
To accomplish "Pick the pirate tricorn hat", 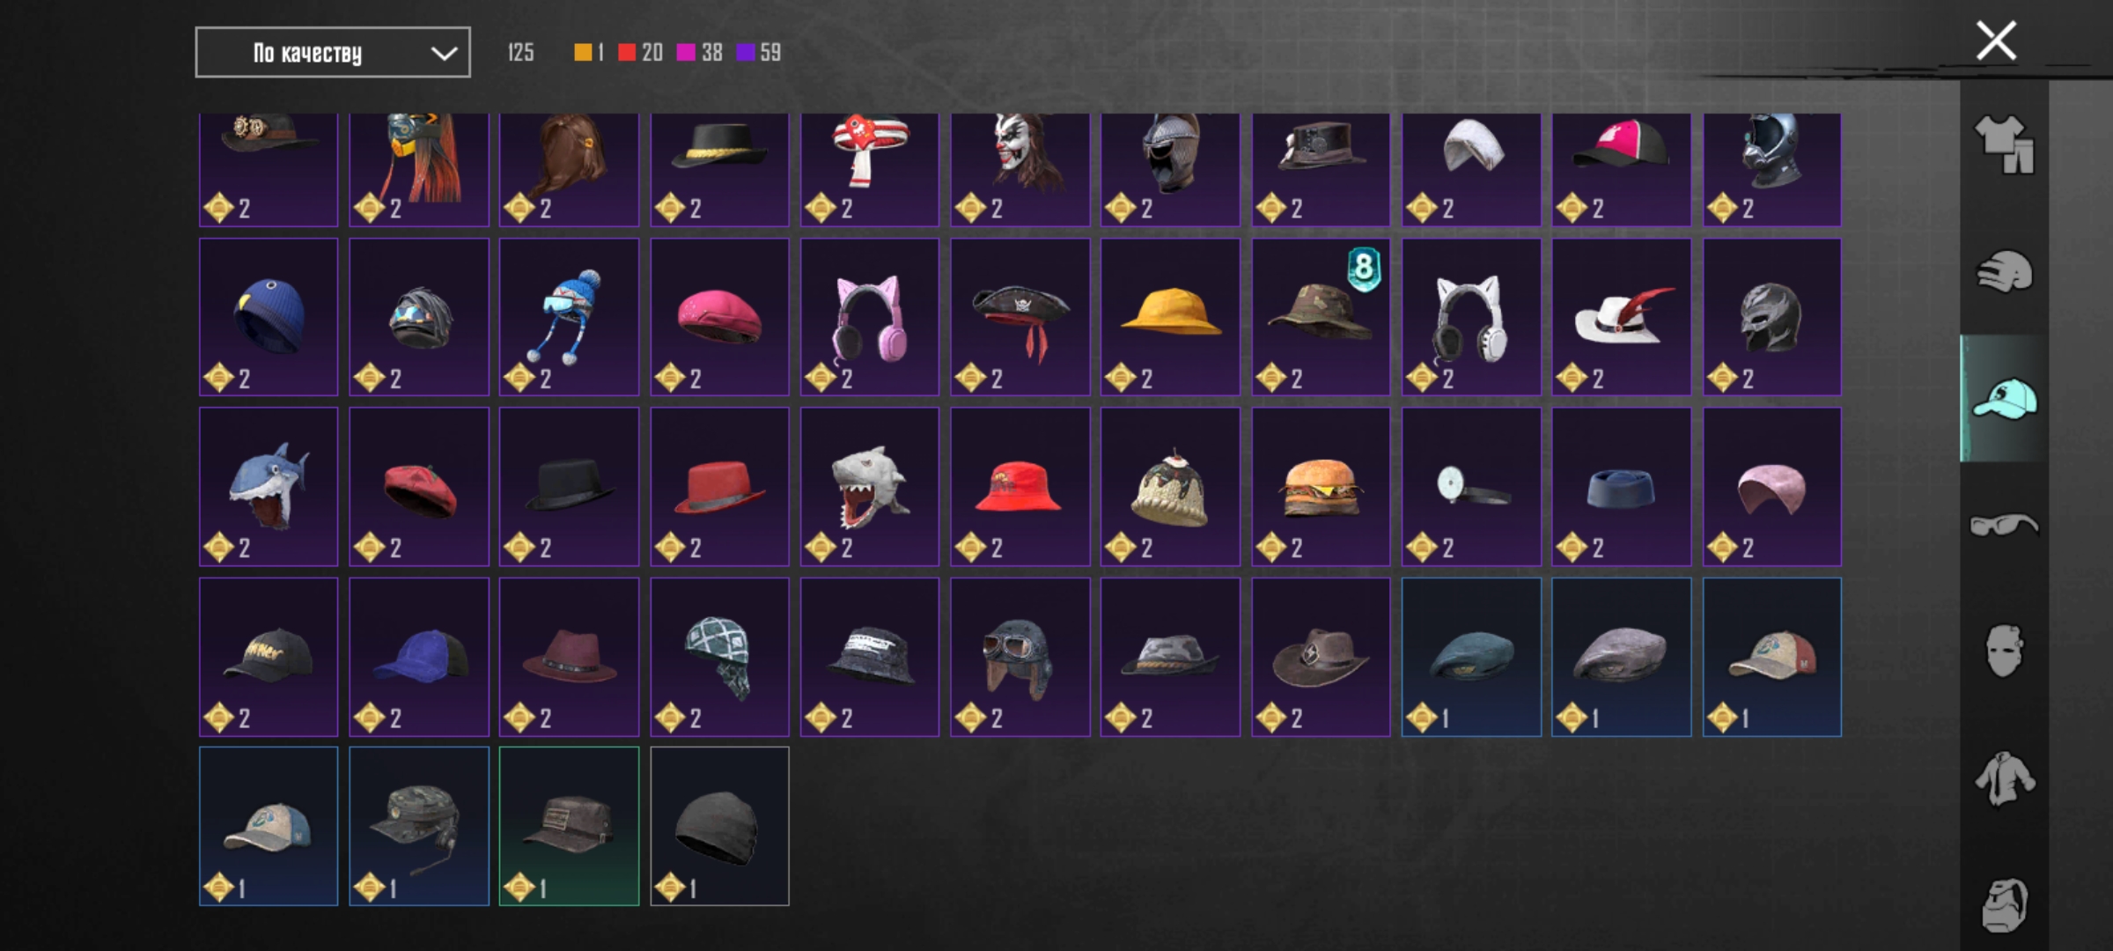I will [x=1020, y=316].
